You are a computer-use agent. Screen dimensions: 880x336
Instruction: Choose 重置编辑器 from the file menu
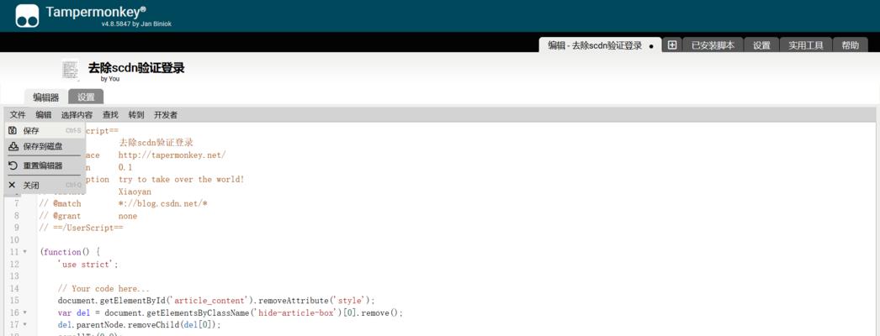pyautogui.click(x=45, y=165)
